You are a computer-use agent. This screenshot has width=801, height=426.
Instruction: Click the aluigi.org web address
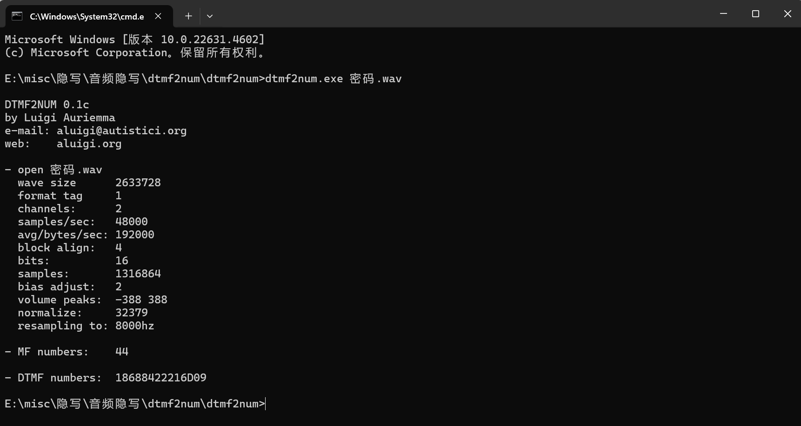[89, 144]
